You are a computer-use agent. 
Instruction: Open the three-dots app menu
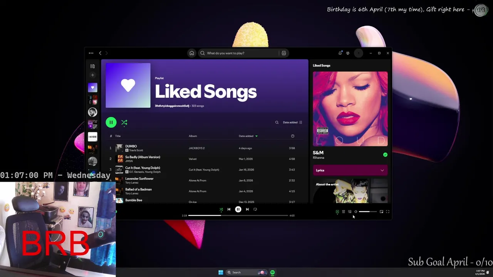pos(91,53)
